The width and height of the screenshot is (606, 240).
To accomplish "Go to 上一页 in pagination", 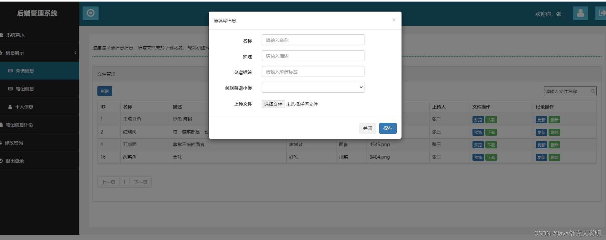I will 108,182.
